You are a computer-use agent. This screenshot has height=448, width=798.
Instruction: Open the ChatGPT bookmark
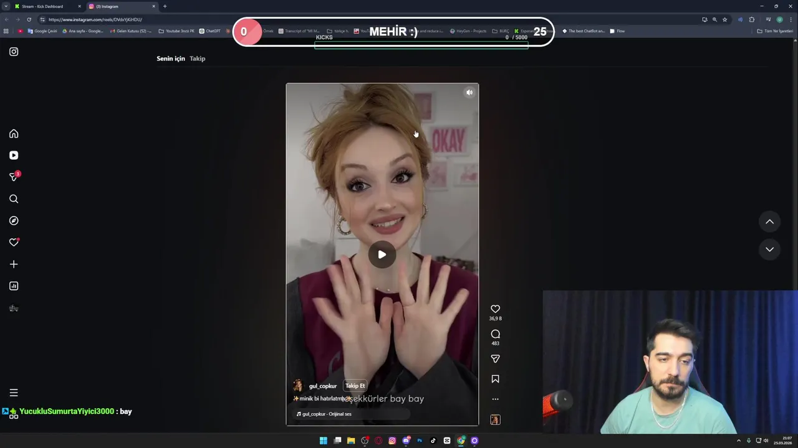click(x=210, y=31)
